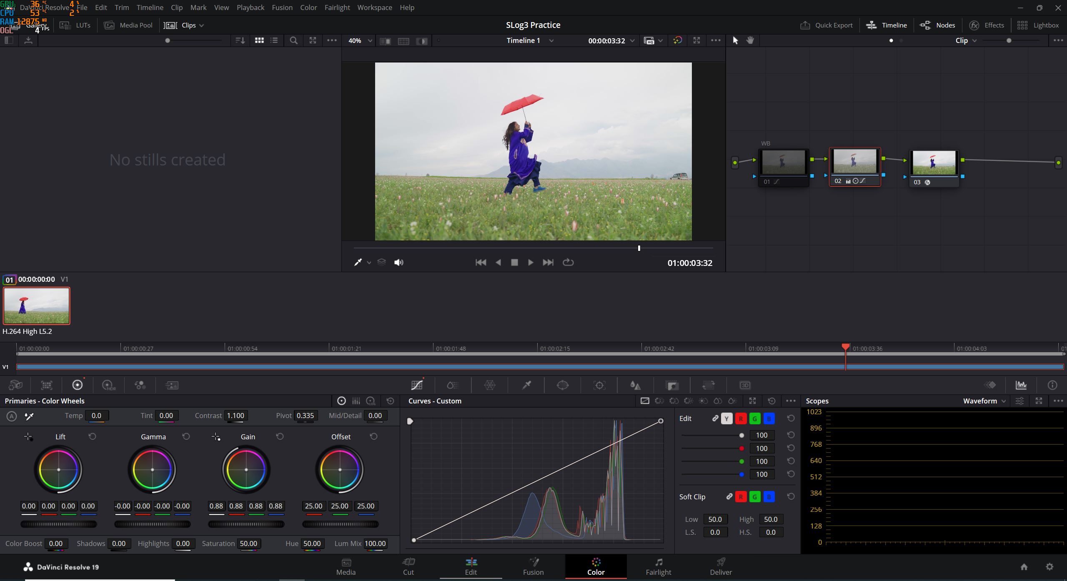Screen dimensions: 1067x581
Task: Open the Tracker palette
Action: point(599,385)
